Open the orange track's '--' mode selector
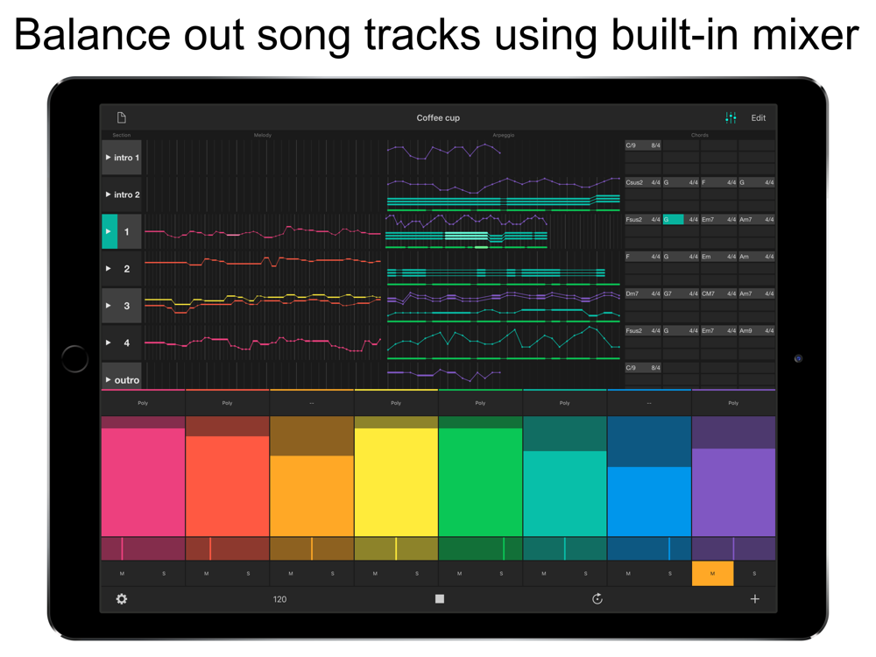 pyautogui.click(x=312, y=403)
